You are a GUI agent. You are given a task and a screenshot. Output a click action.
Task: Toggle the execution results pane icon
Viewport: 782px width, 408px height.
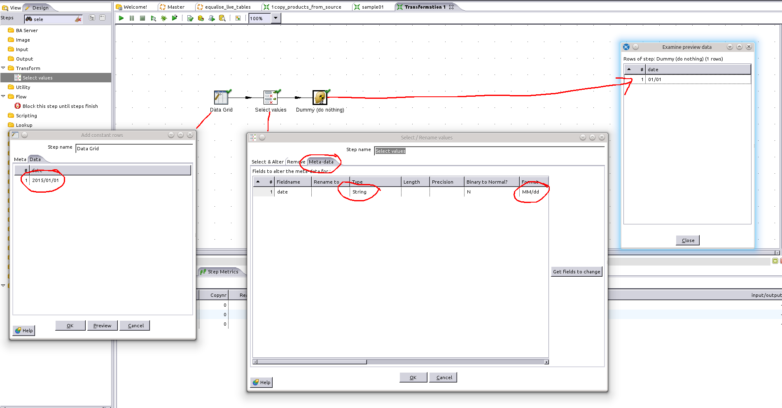(x=238, y=18)
